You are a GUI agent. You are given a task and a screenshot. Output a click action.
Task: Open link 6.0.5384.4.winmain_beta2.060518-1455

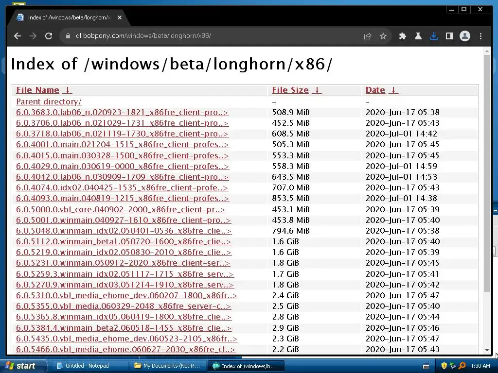tap(124, 328)
